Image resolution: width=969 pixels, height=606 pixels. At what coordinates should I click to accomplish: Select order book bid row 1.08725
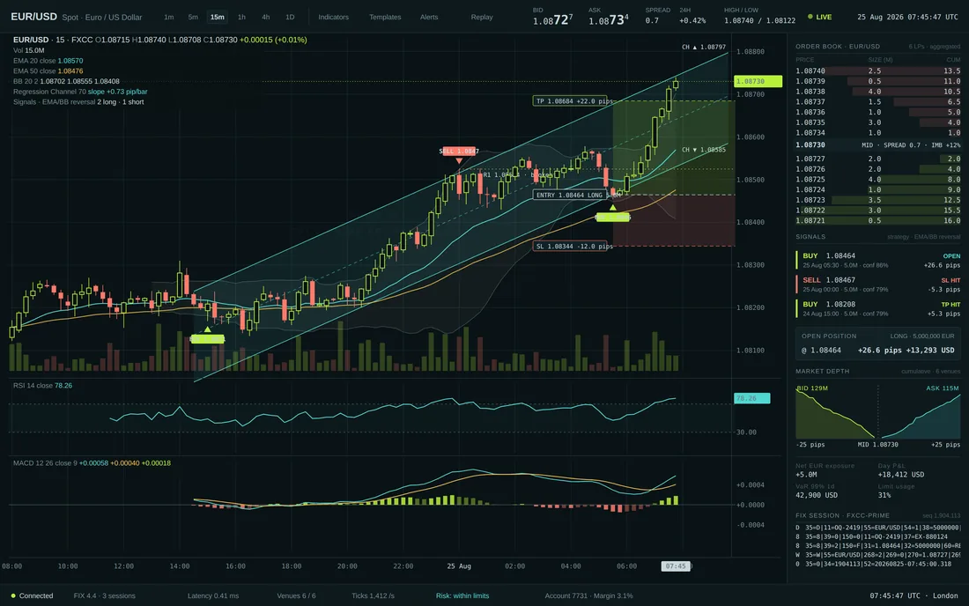(x=877, y=180)
